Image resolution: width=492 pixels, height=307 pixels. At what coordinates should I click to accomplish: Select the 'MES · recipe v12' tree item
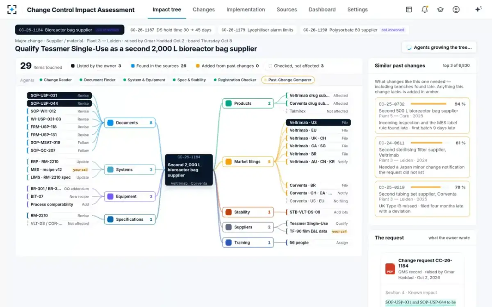[x=60, y=169]
